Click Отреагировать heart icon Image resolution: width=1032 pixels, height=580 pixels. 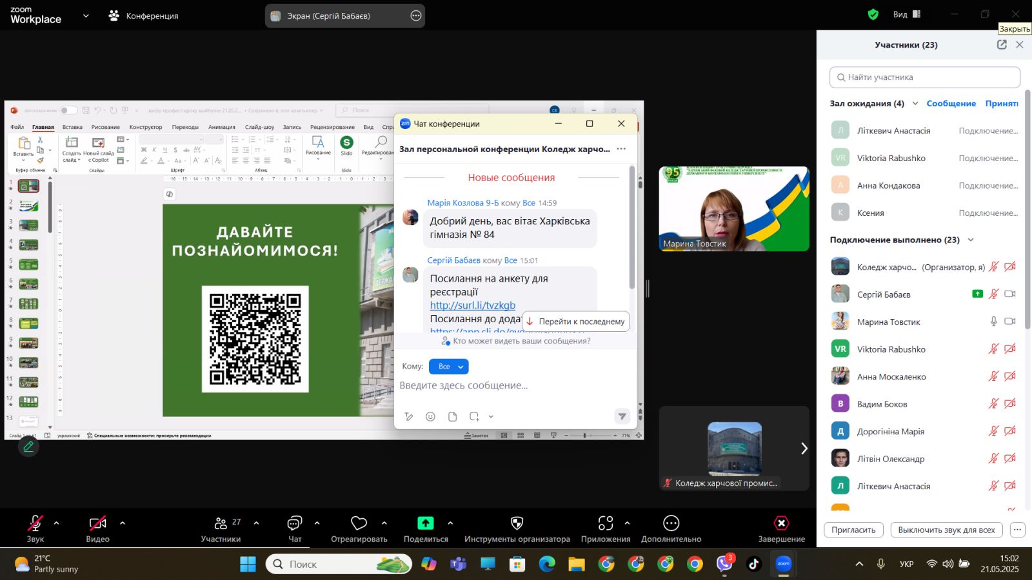tap(359, 523)
